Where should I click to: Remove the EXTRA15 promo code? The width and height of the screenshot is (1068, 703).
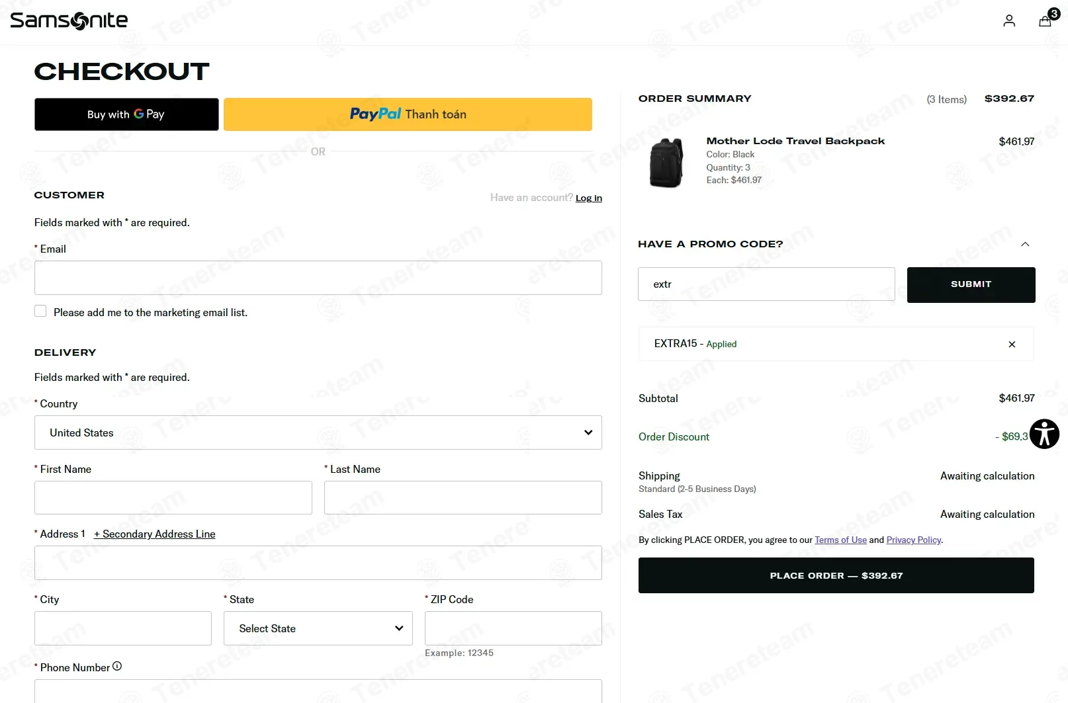click(x=1012, y=345)
